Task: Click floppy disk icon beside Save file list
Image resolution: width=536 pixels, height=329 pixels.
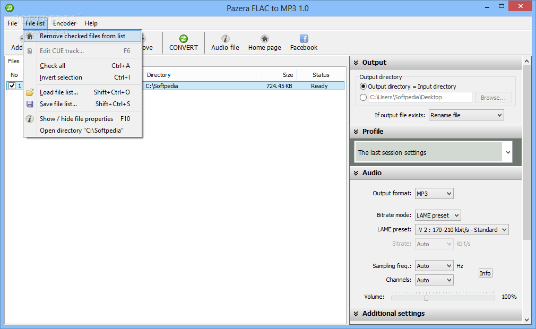Action: click(30, 104)
